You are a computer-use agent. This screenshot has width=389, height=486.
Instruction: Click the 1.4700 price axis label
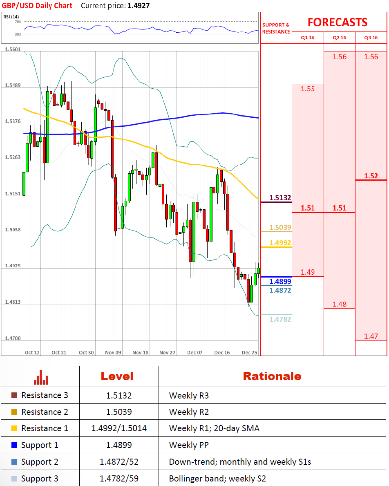point(13,338)
